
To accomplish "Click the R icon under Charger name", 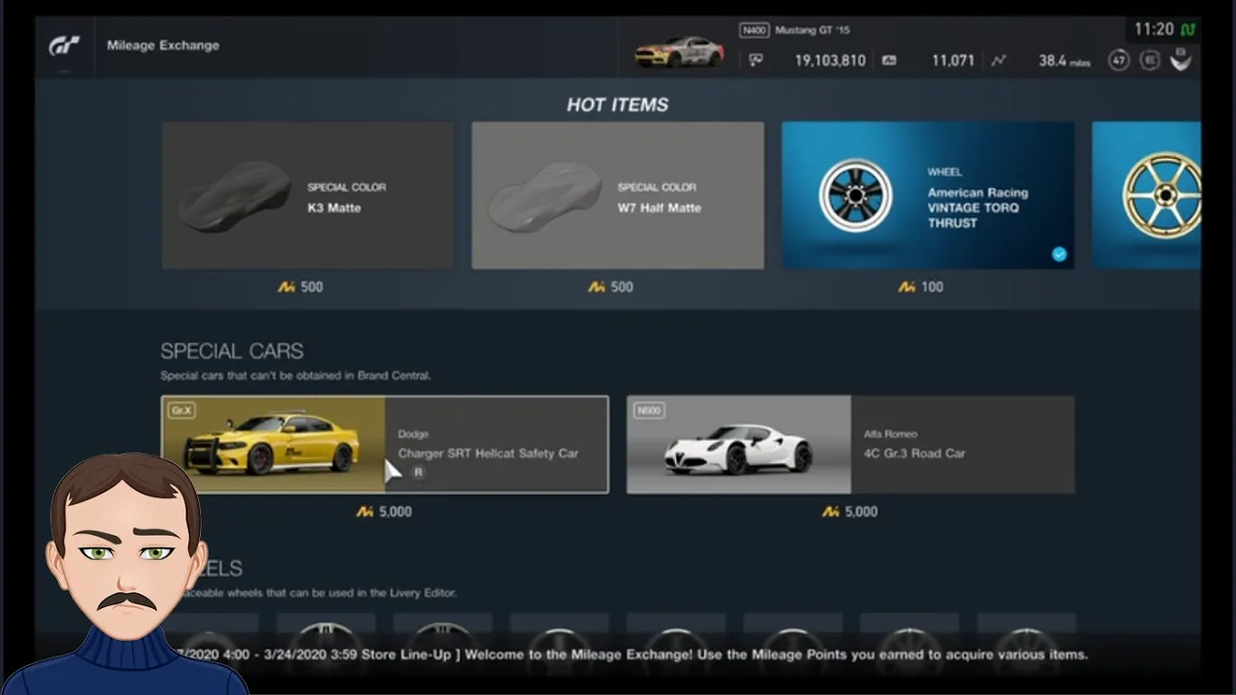I will (418, 472).
